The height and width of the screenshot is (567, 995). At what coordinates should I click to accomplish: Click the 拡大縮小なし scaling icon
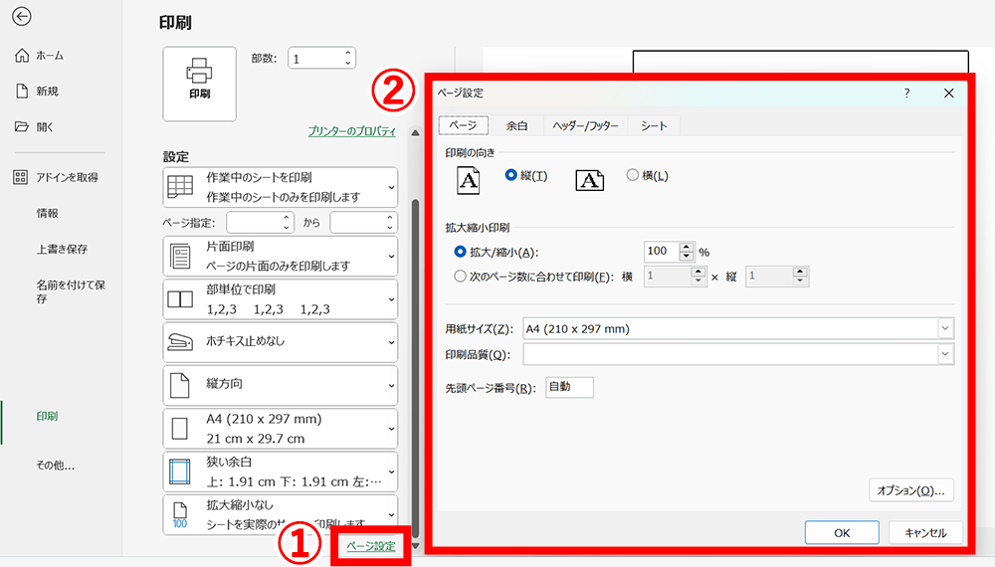click(180, 514)
